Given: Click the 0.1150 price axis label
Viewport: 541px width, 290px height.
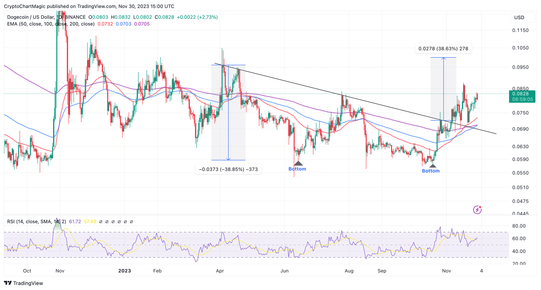Looking at the screenshot, I should (x=520, y=30).
